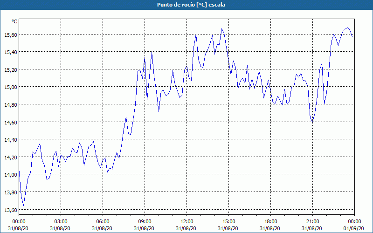The width and height of the screenshot is (373, 233).
Task: Click the 15:00 time axis label
Action: pos(228,222)
